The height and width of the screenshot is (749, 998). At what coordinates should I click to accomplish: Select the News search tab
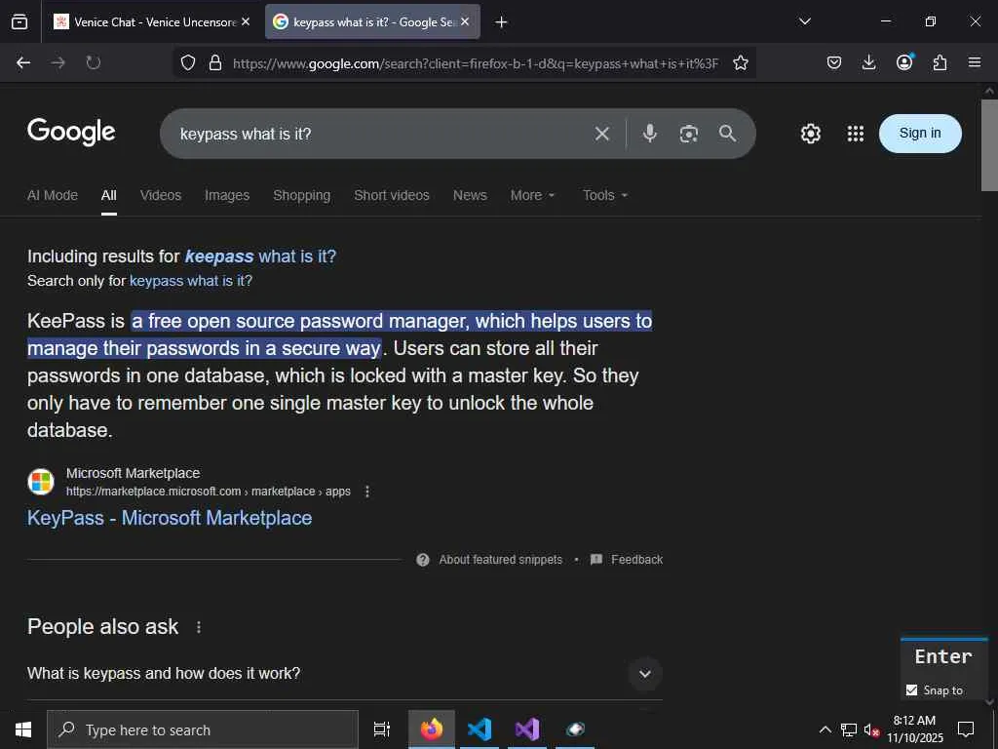[x=470, y=195]
